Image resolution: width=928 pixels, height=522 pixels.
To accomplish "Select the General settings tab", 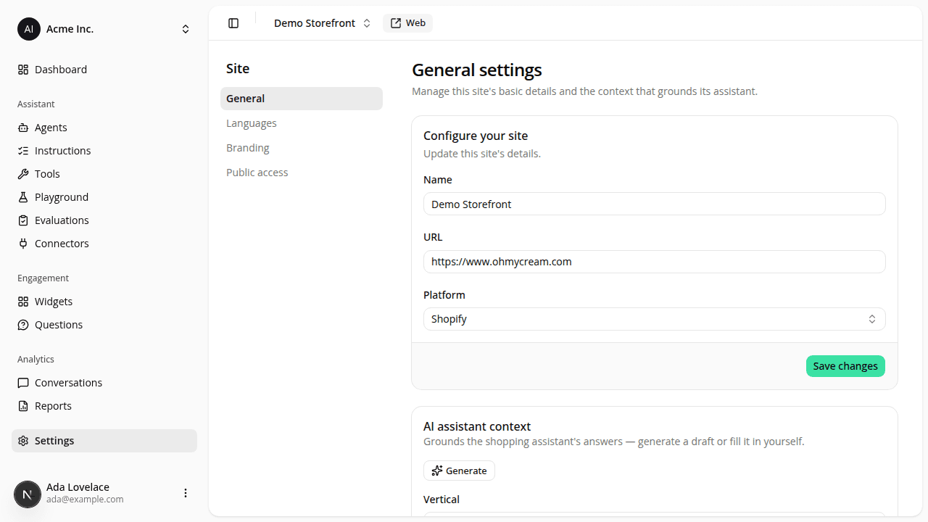I will (x=302, y=99).
